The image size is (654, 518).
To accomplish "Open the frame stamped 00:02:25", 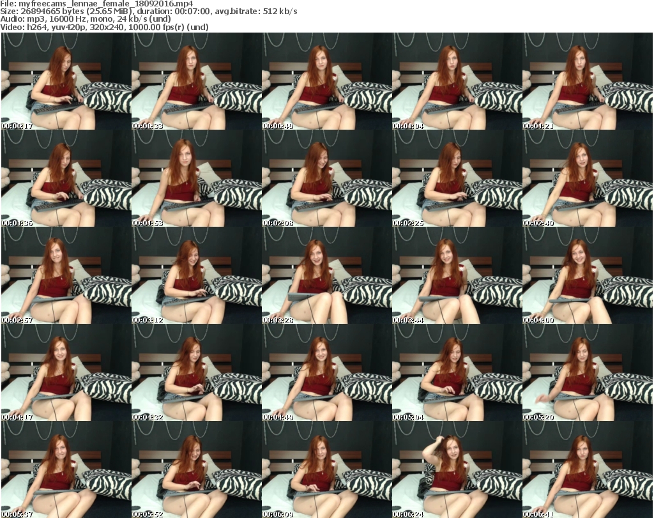I will point(457,178).
